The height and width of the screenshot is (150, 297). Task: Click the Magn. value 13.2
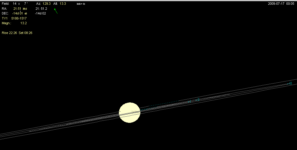[24, 23]
